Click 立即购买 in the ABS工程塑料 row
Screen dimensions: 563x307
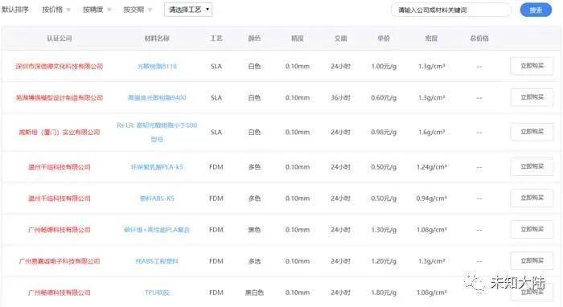[532, 260]
